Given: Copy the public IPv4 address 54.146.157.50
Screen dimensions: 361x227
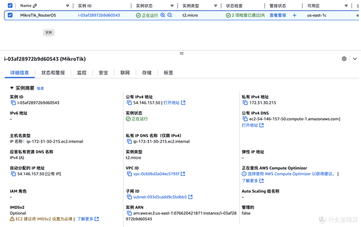Looking at the screenshot, I should (129, 103).
